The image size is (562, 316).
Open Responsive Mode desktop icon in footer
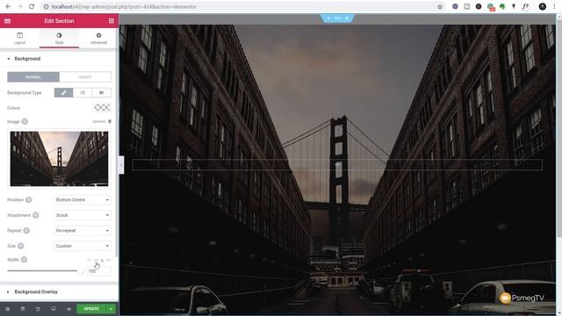tap(53, 309)
